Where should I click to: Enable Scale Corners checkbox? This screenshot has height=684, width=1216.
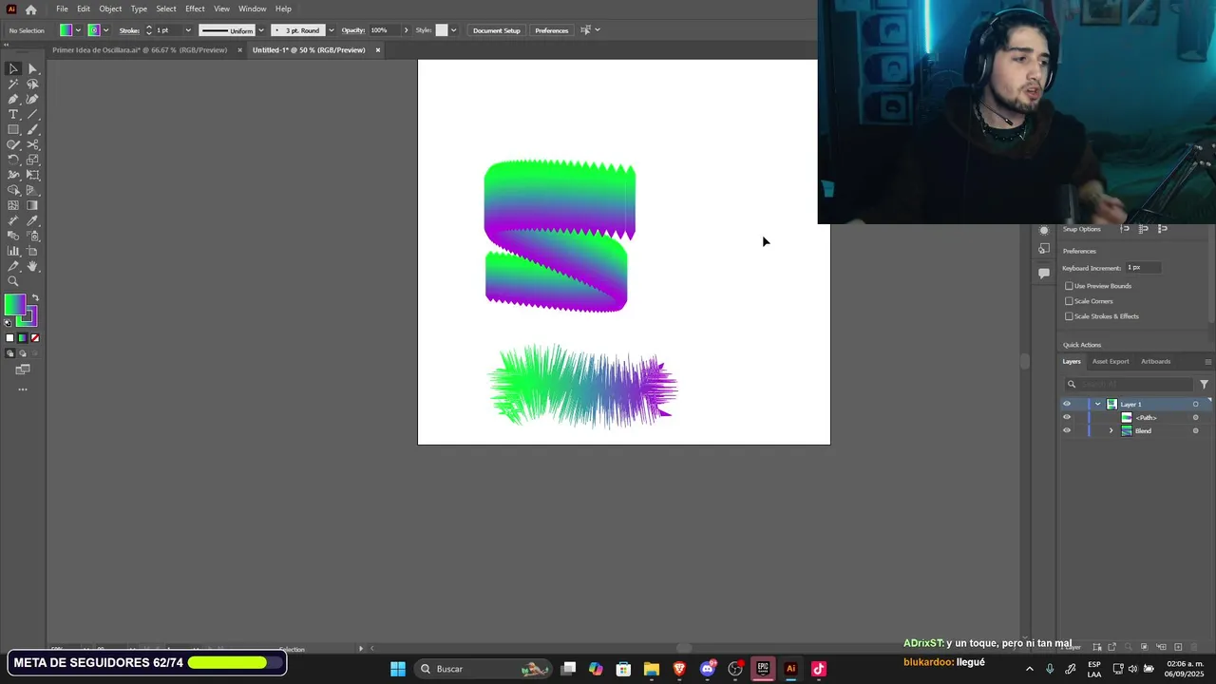tap(1069, 301)
